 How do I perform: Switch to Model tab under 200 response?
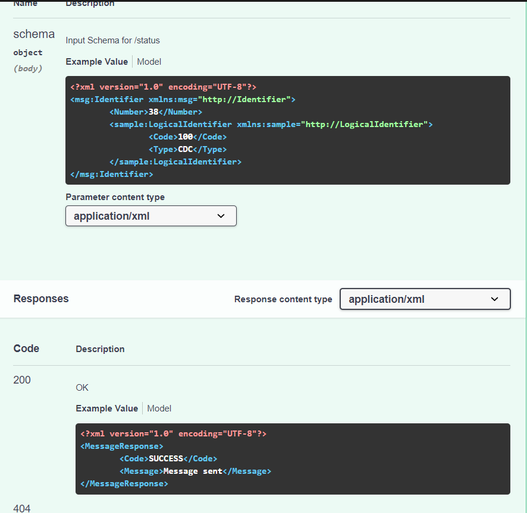(159, 408)
